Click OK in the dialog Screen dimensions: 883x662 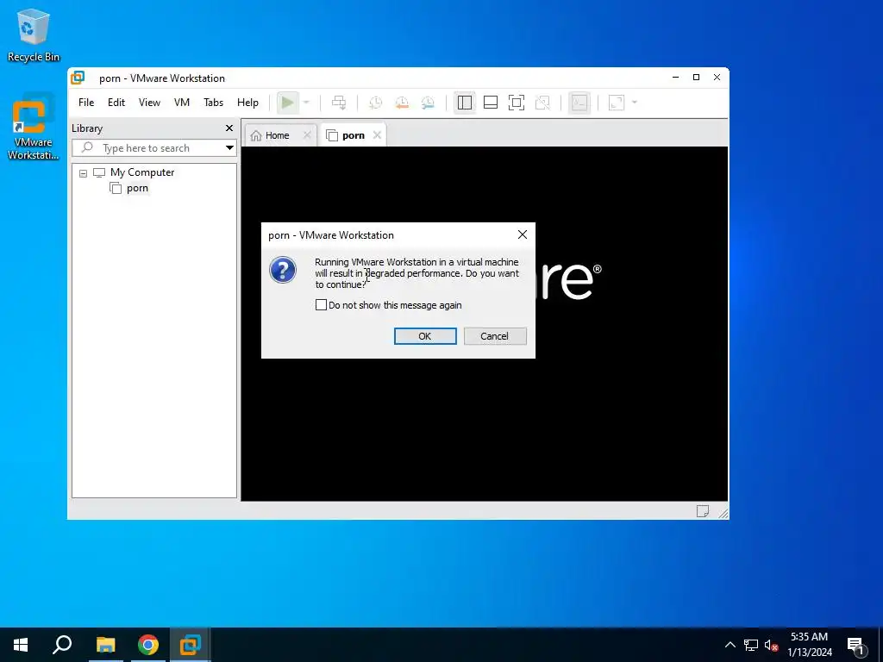pos(425,336)
